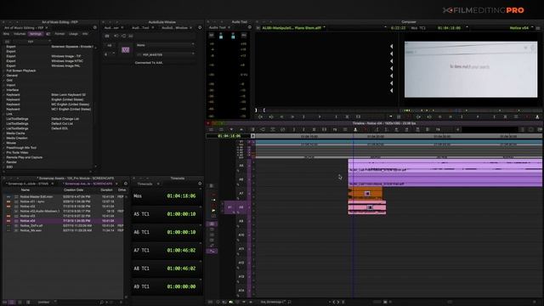This screenshot has width=544, height=306.
Task: Toggle the highlighted purple Smart Tool icon
Action: tap(212, 224)
